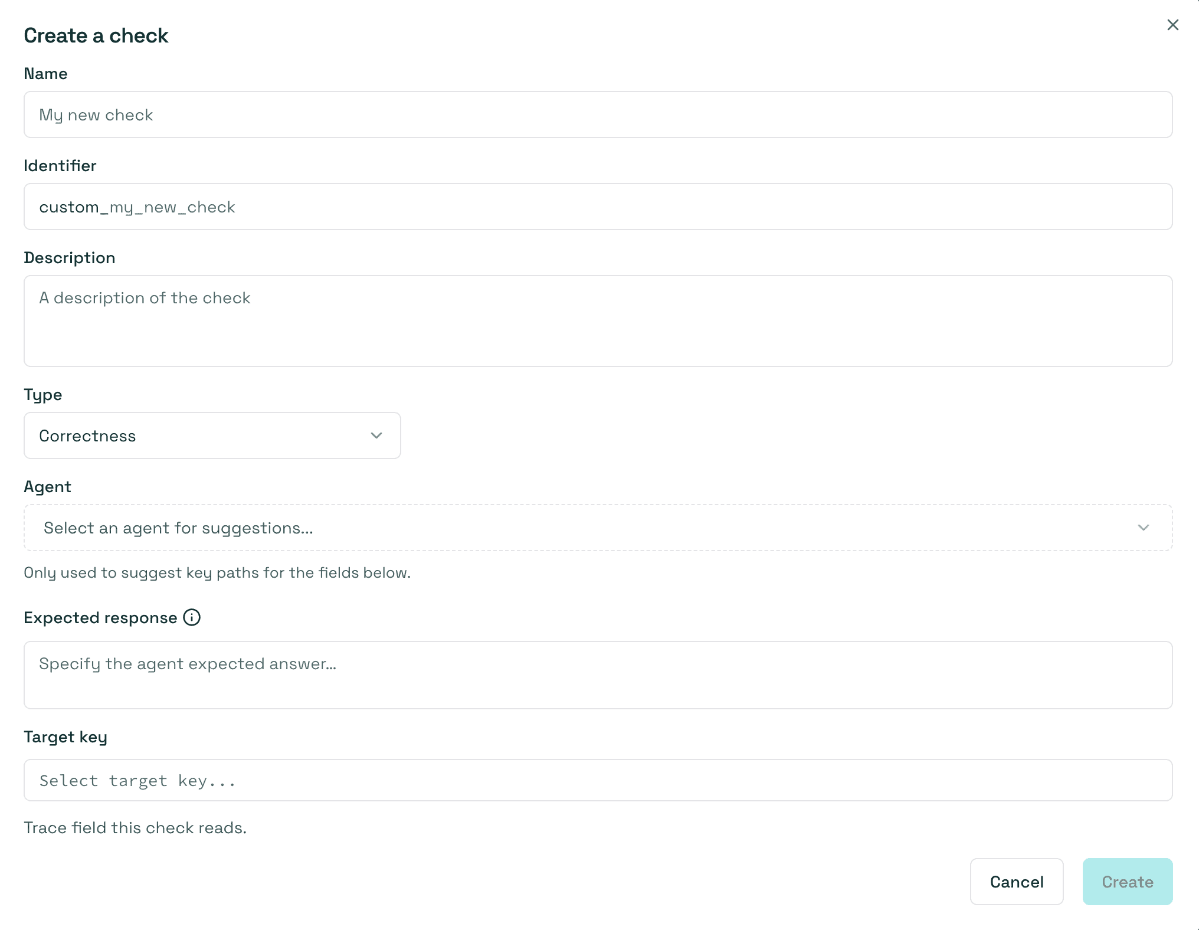Click the 'Only used to suggest key paths' note

pyautogui.click(x=217, y=573)
